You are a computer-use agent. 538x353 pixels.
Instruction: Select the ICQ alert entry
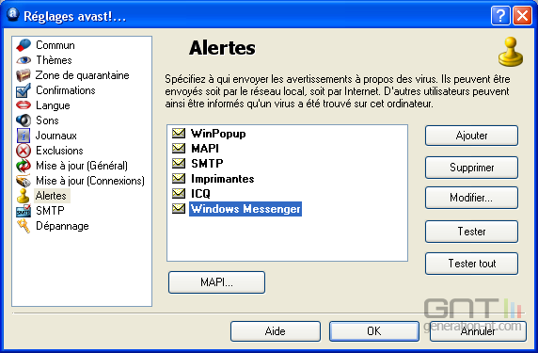tap(200, 194)
